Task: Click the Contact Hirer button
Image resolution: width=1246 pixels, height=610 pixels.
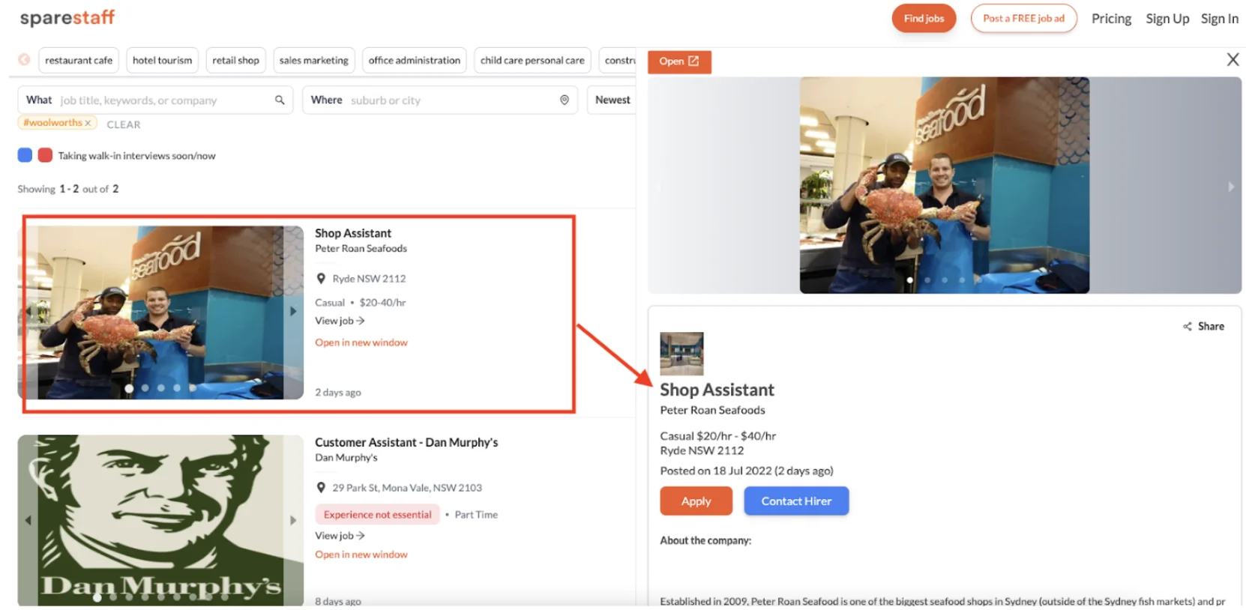Action: coord(796,501)
